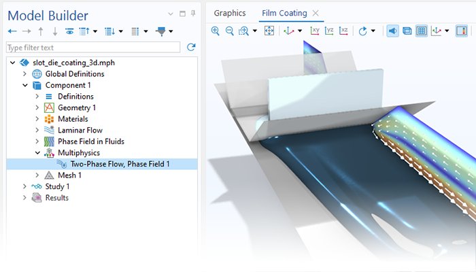Switch to the XY view
The width and height of the screenshot is (476, 272).
(315, 31)
